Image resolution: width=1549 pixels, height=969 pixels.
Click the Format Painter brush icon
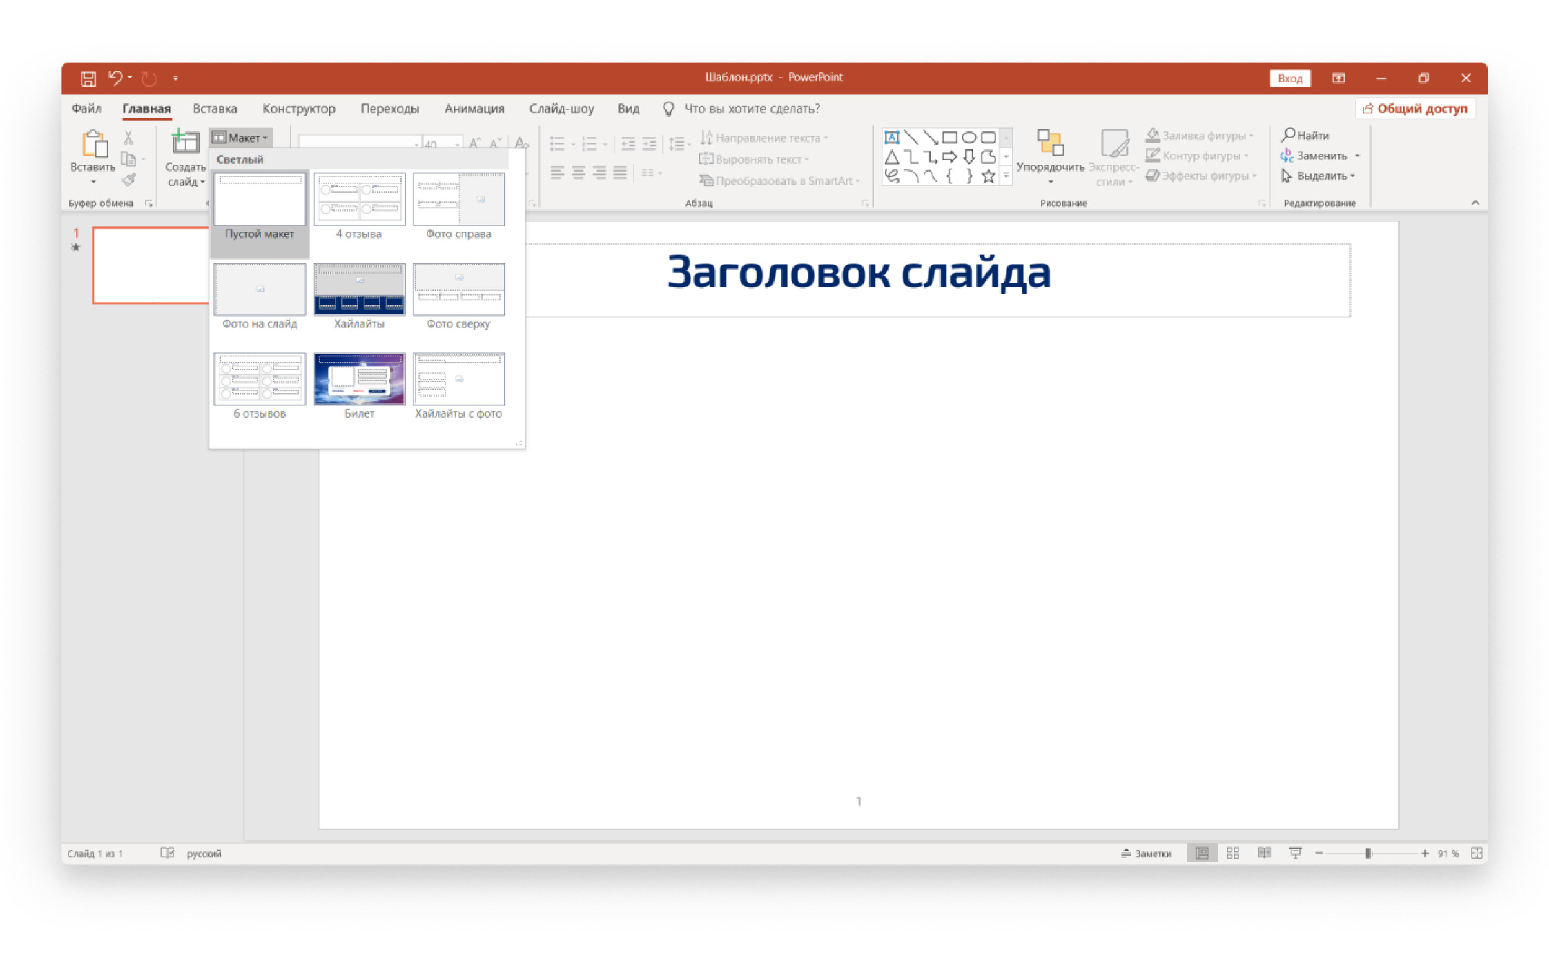pyautogui.click(x=129, y=180)
